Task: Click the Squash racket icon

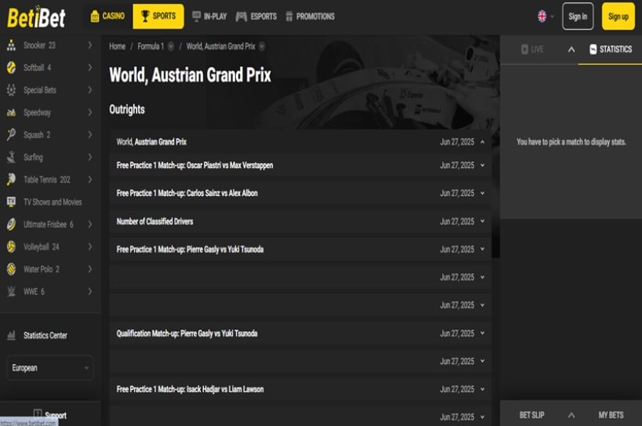Action: click(12, 135)
